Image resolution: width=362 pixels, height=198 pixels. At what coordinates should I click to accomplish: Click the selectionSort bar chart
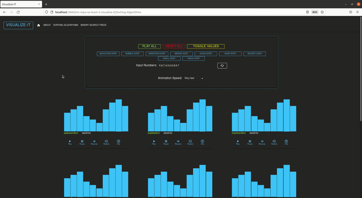(96, 115)
